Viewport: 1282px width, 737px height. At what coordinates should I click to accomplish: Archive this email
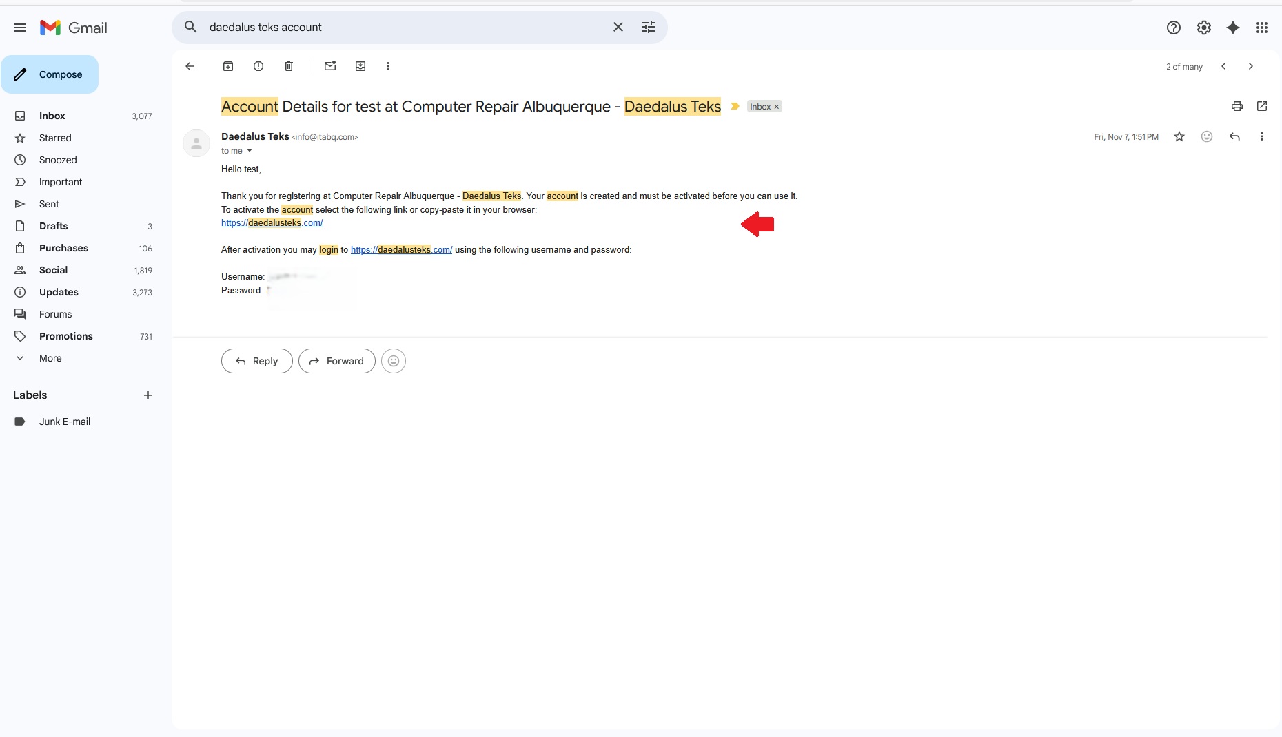point(228,66)
